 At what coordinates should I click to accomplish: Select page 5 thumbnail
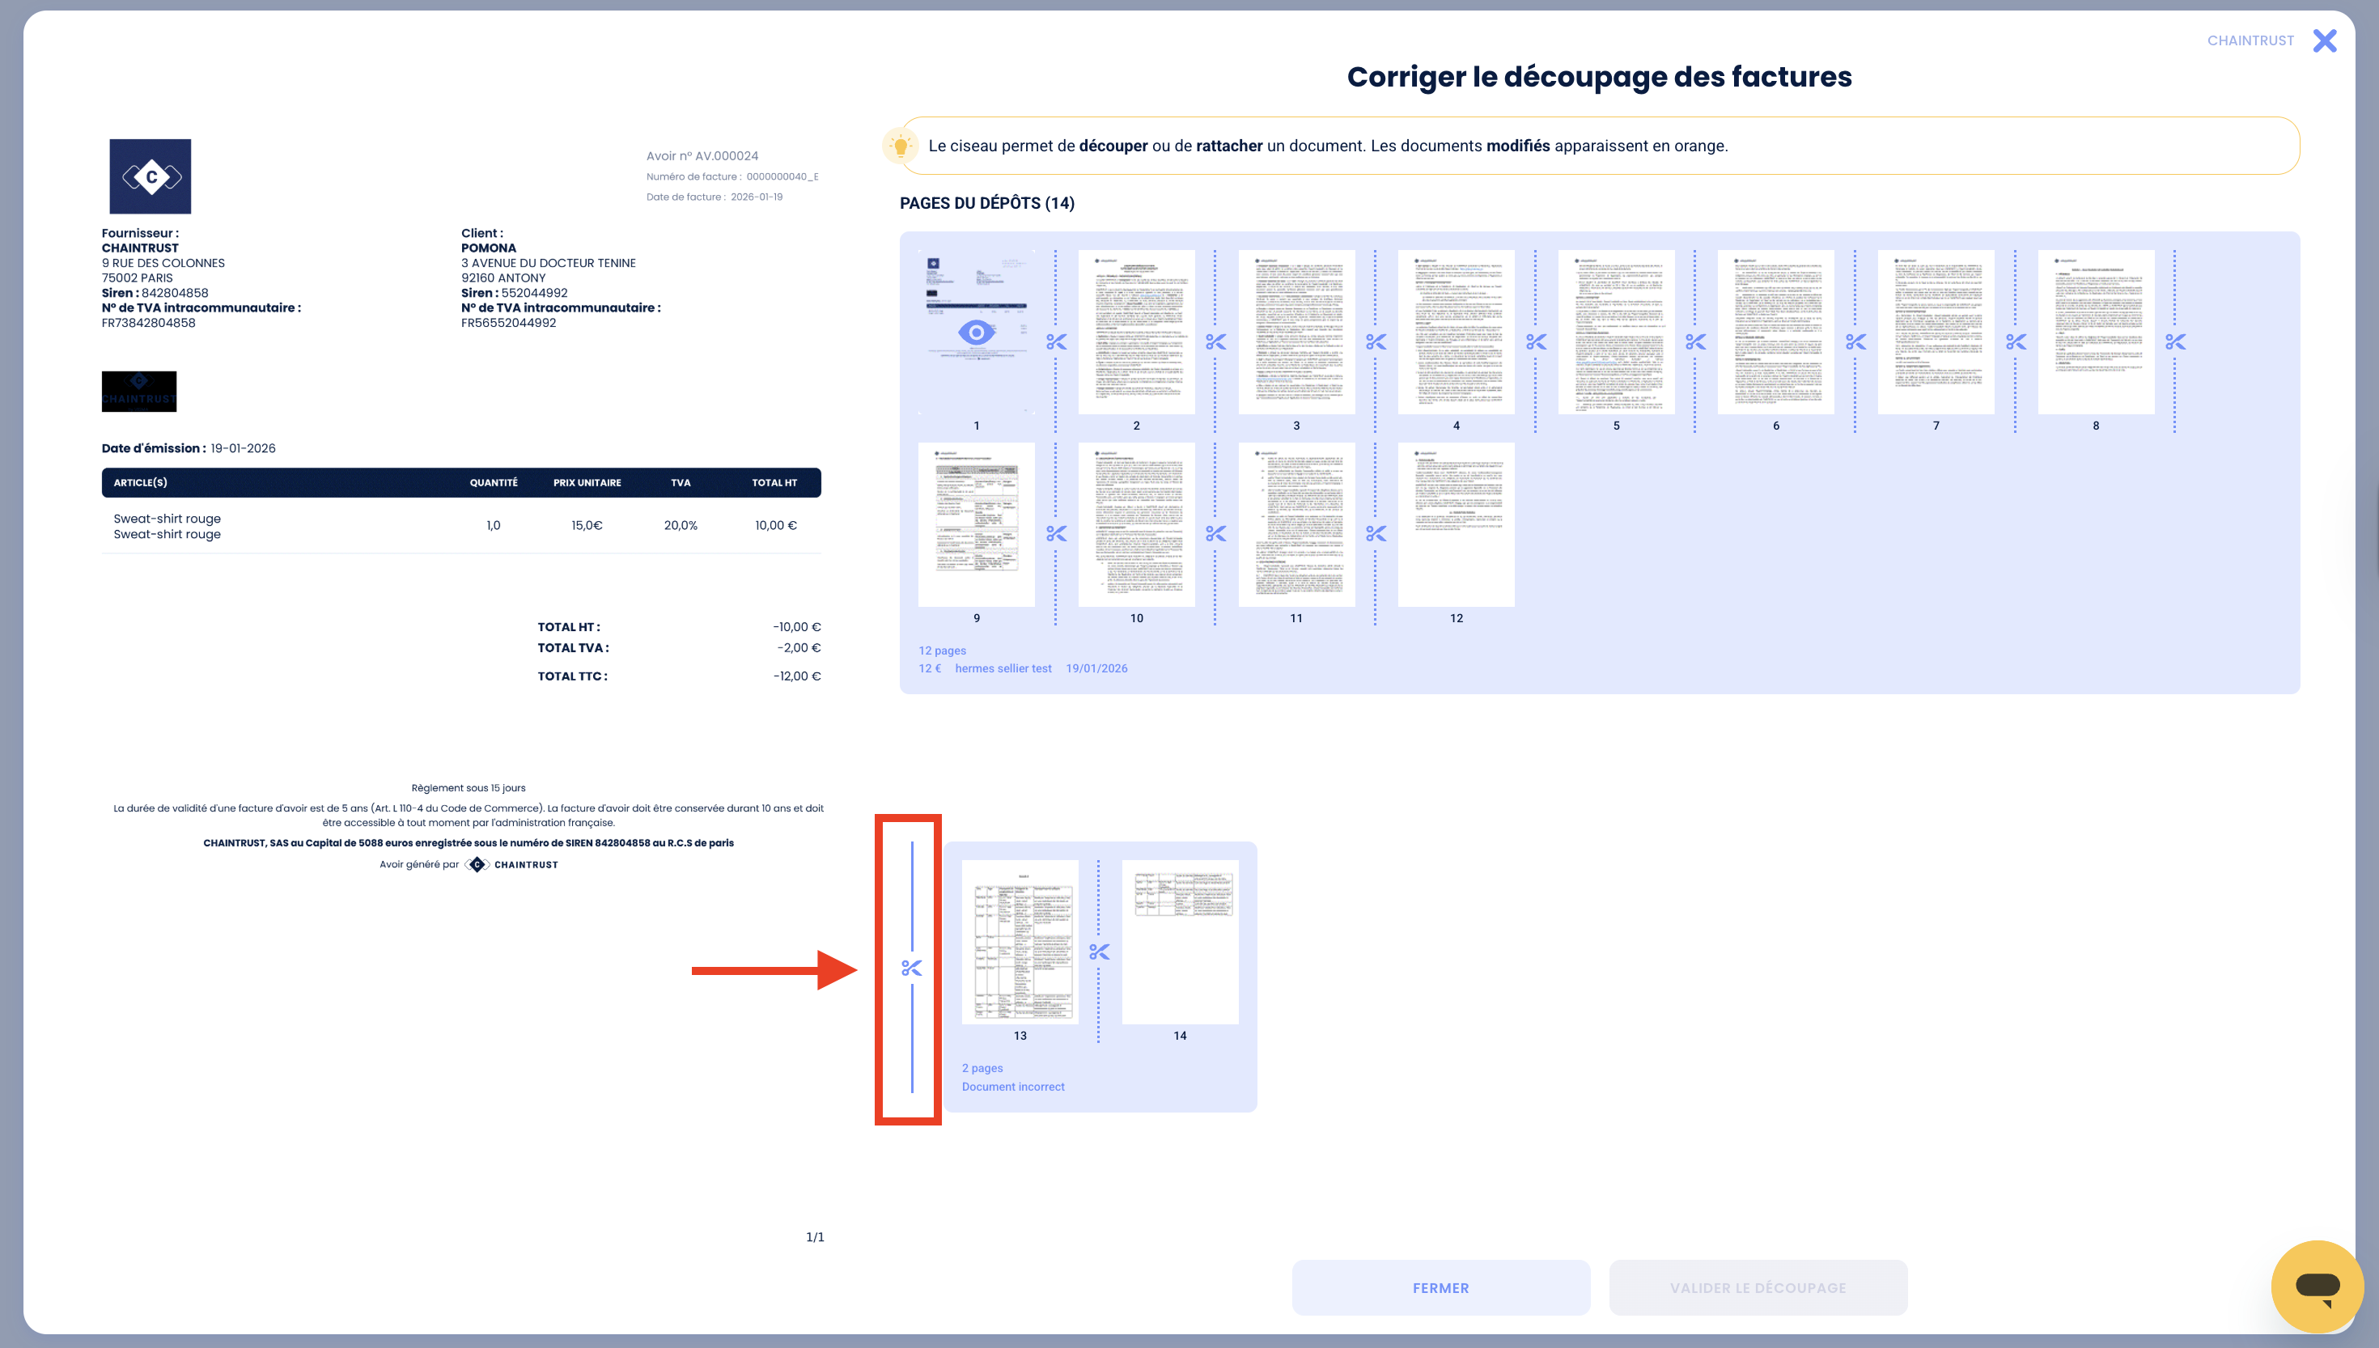pos(1616,332)
